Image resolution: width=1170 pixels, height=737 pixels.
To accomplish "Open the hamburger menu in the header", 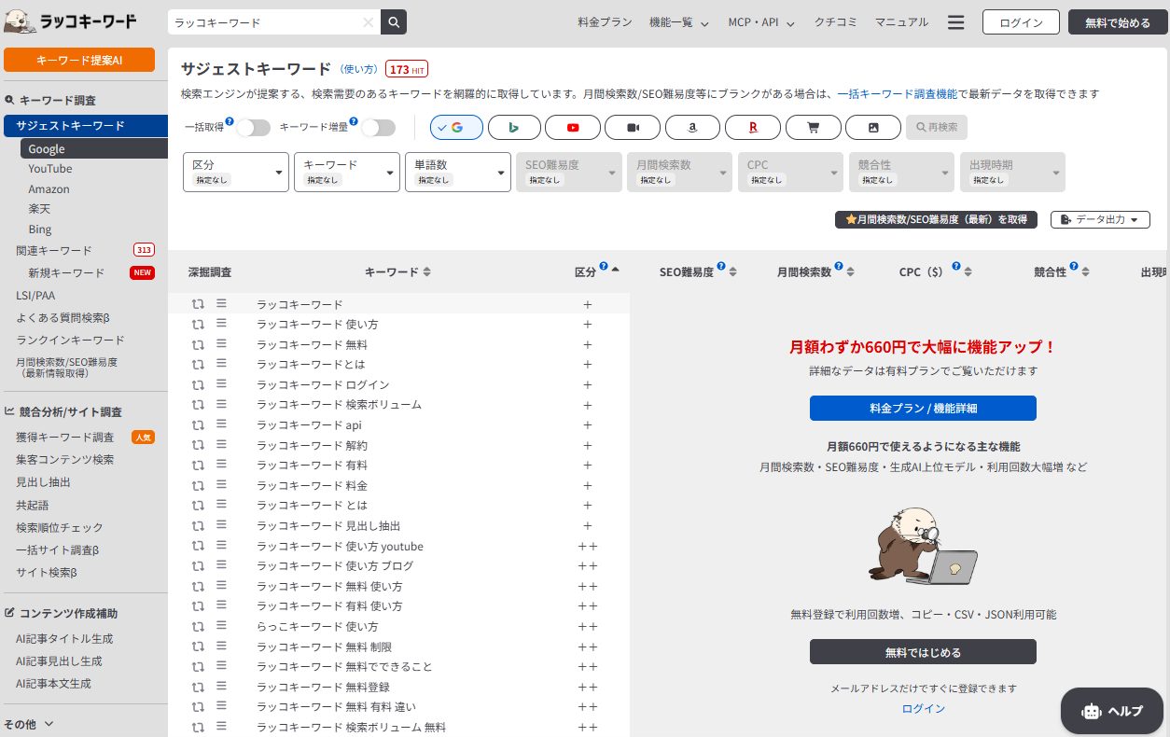I will [955, 22].
